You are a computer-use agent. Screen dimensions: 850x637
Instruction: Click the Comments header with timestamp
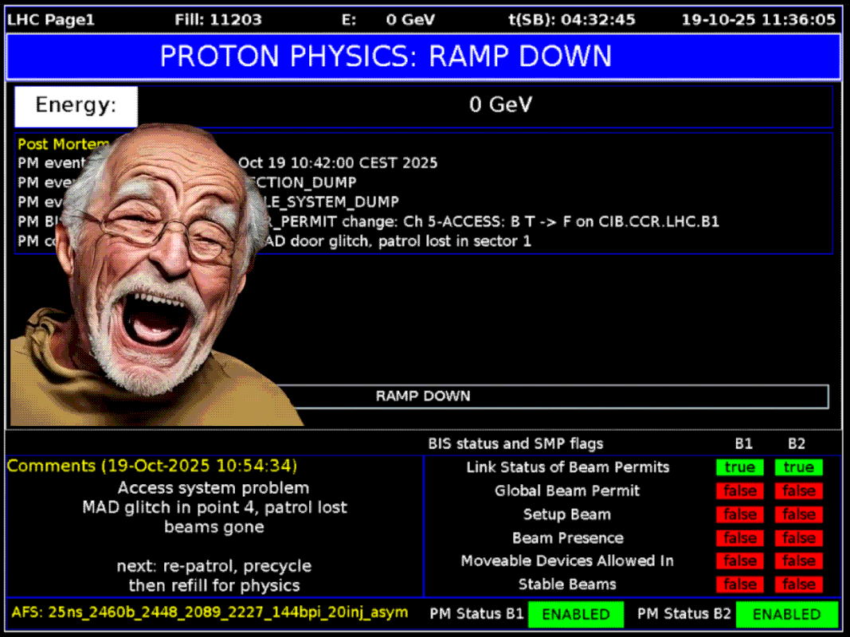click(x=152, y=465)
